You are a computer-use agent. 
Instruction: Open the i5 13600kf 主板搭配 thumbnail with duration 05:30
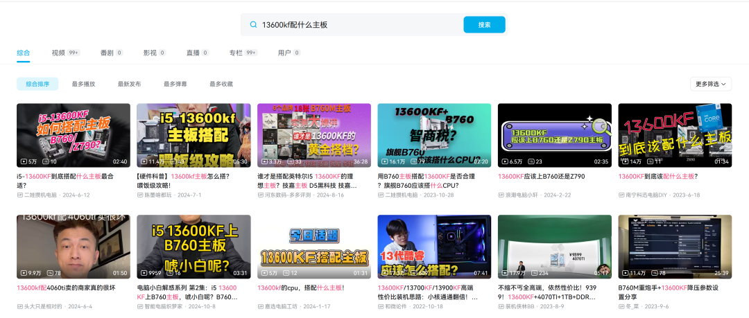coord(194,135)
